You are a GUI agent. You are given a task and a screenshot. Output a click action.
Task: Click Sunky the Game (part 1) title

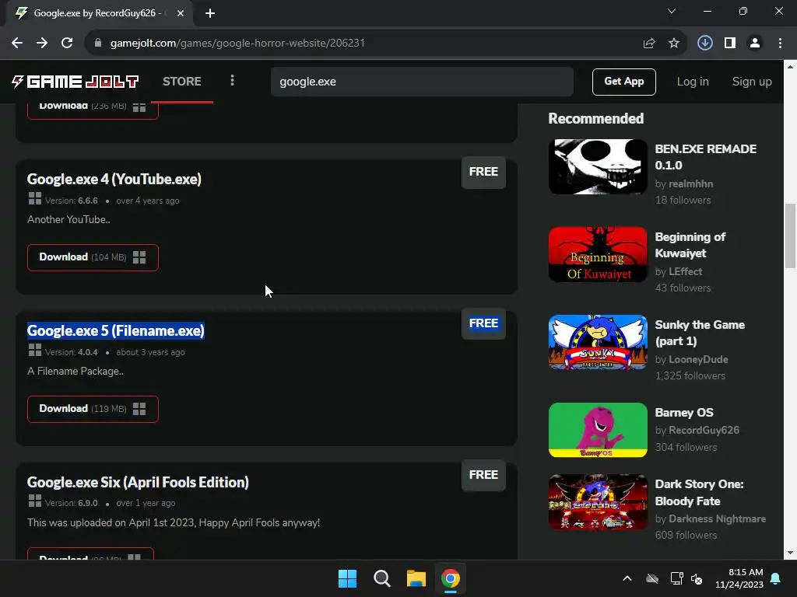(700, 333)
